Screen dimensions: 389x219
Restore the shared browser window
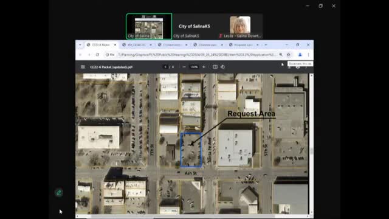[x=297, y=45]
